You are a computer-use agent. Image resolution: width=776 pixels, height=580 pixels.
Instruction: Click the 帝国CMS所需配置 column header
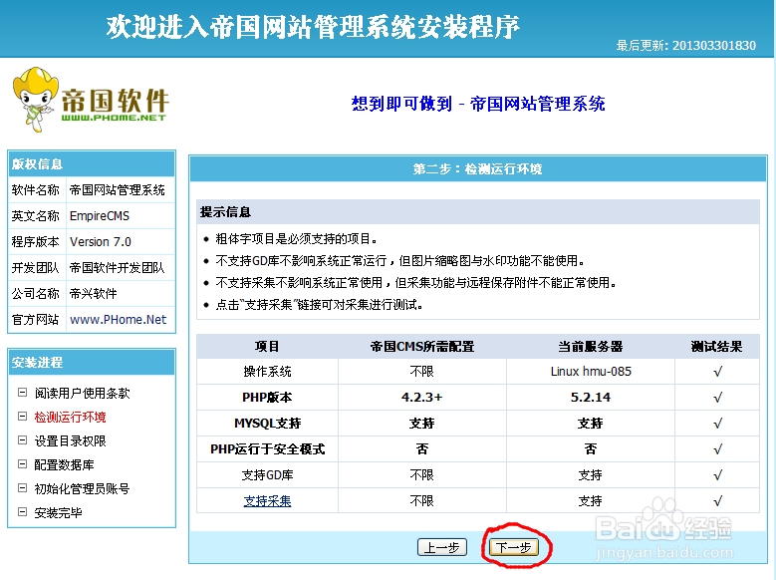point(422,346)
